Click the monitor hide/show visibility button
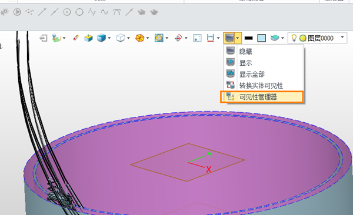This screenshot has height=215, width=353. coord(229,38)
